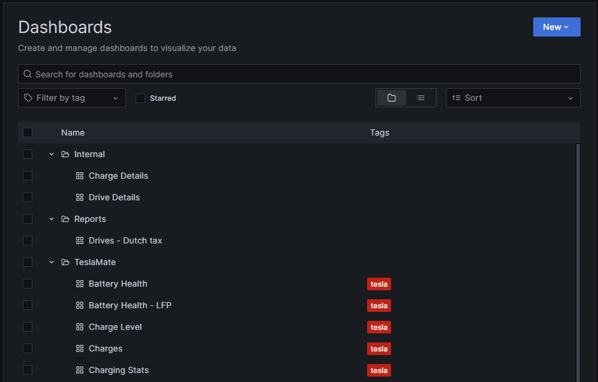Check the box for Internal folder
Image resolution: width=598 pixels, height=382 pixels.
point(28,154)
